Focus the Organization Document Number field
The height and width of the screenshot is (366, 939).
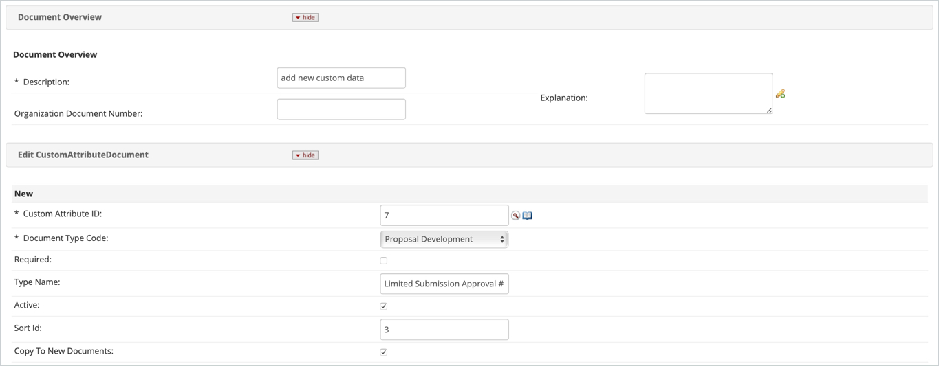(341, 109)
